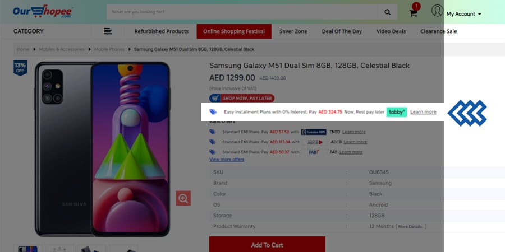The height and width of the screenshot is (252, 505).
Task: Select the first product thumbnail image
Action: click(27, 249)
